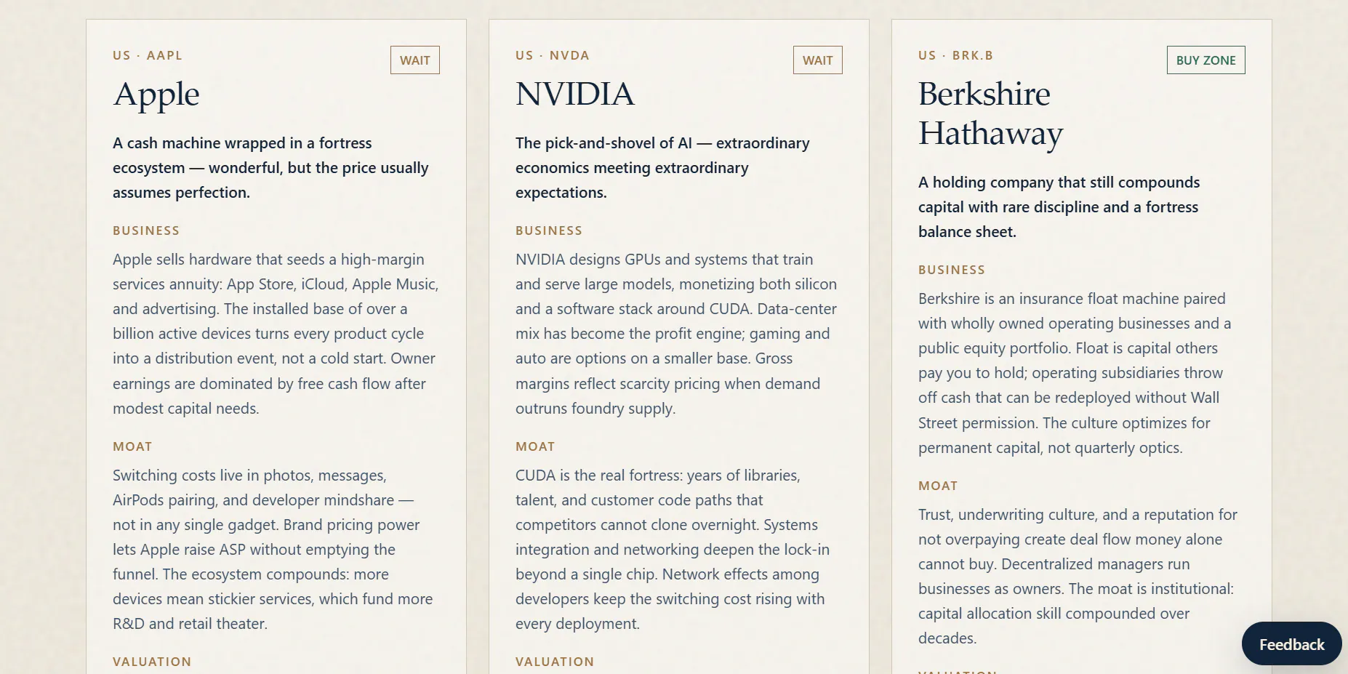
Task: Click the BUSINESS label in Berkshire card
Action: pos(952,270)
